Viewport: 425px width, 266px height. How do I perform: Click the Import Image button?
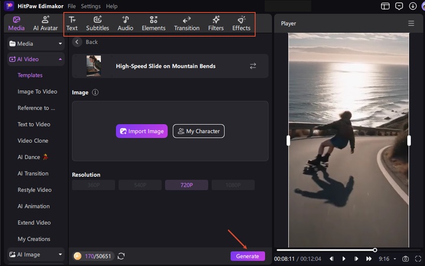click(142, 131)
